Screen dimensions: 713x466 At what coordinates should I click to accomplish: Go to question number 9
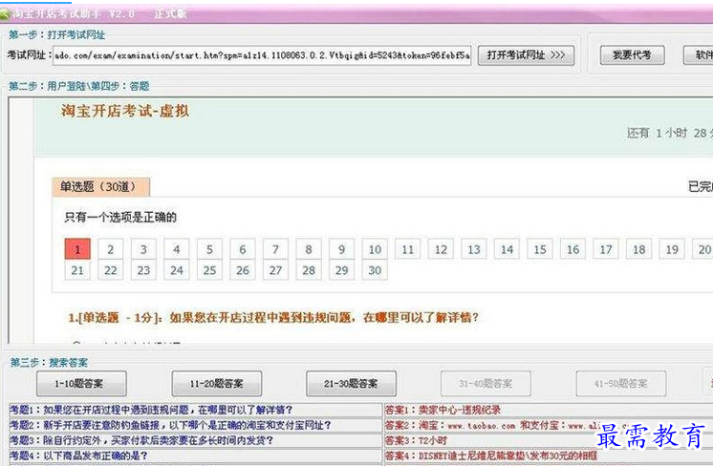342,249
